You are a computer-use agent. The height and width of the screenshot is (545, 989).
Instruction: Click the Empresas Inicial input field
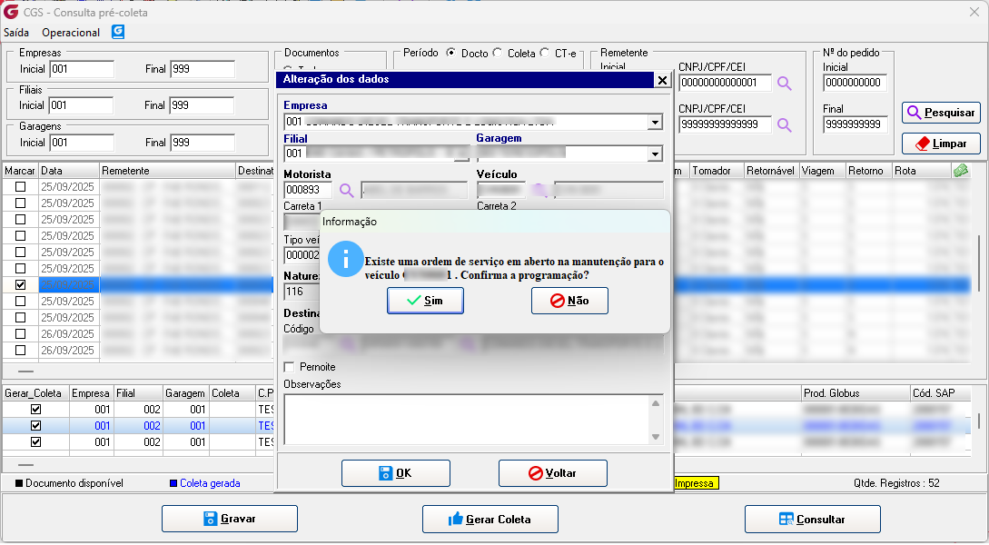82,69
